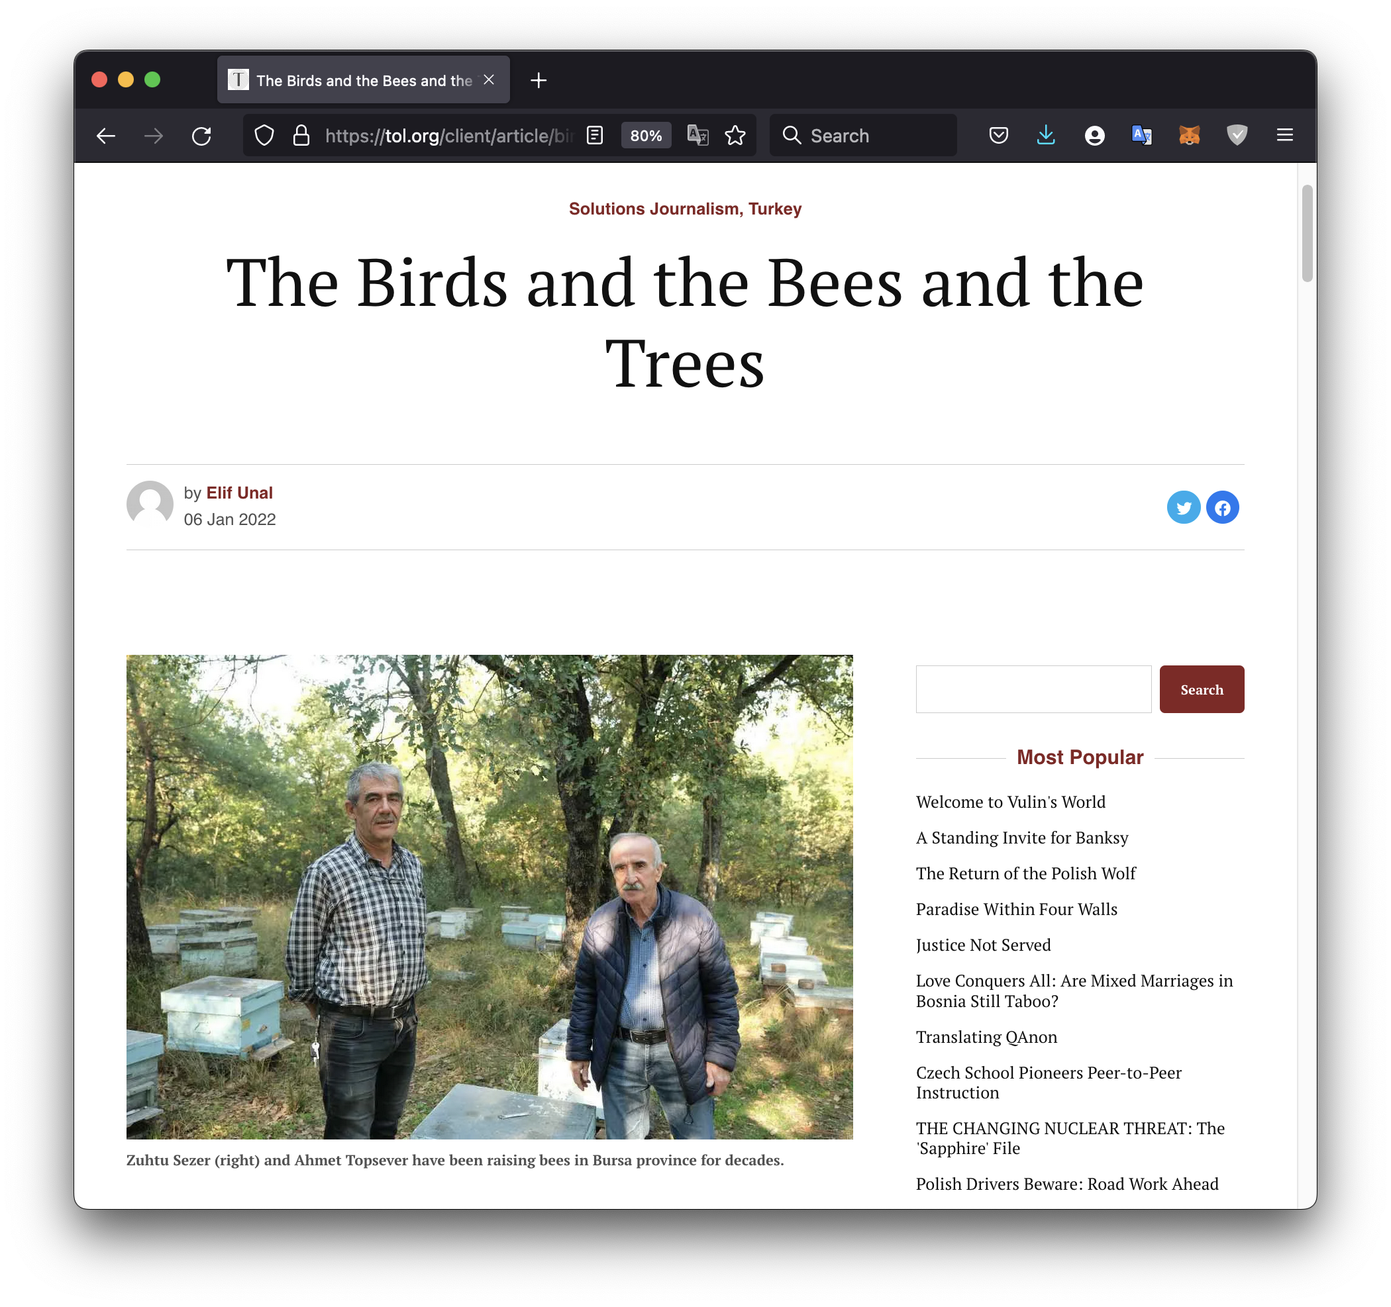Click the article title heading

point(685,322)
